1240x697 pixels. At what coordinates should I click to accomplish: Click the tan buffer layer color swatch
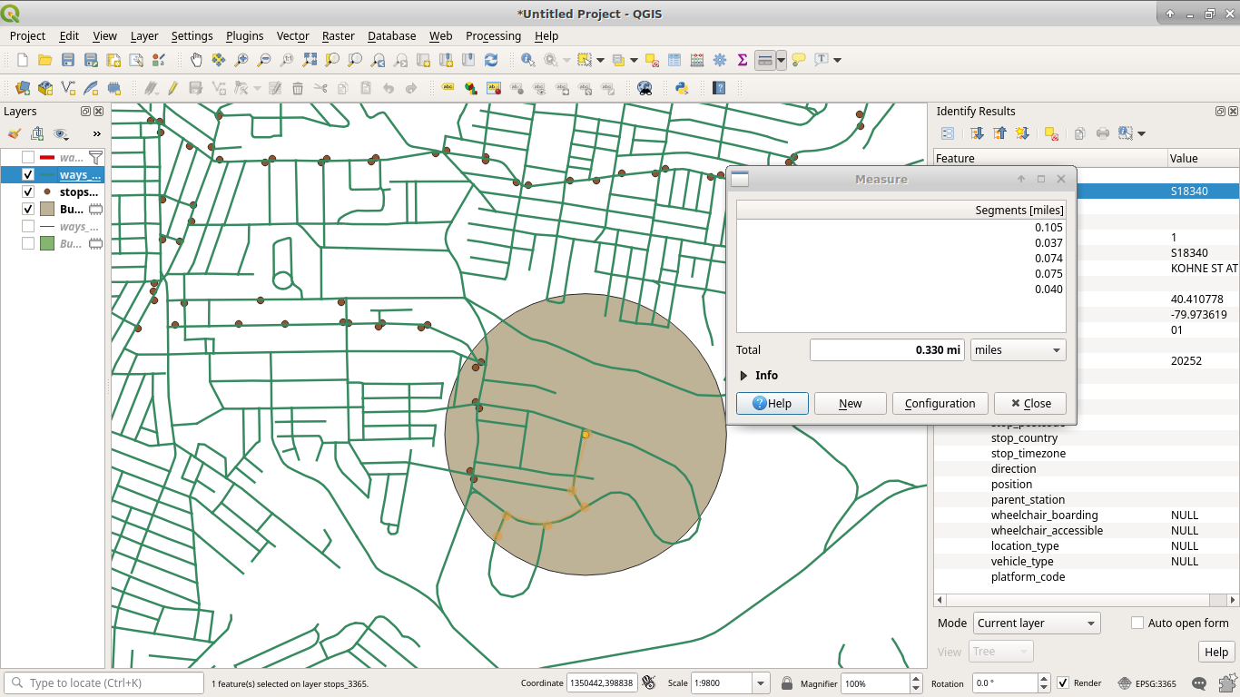47,210
